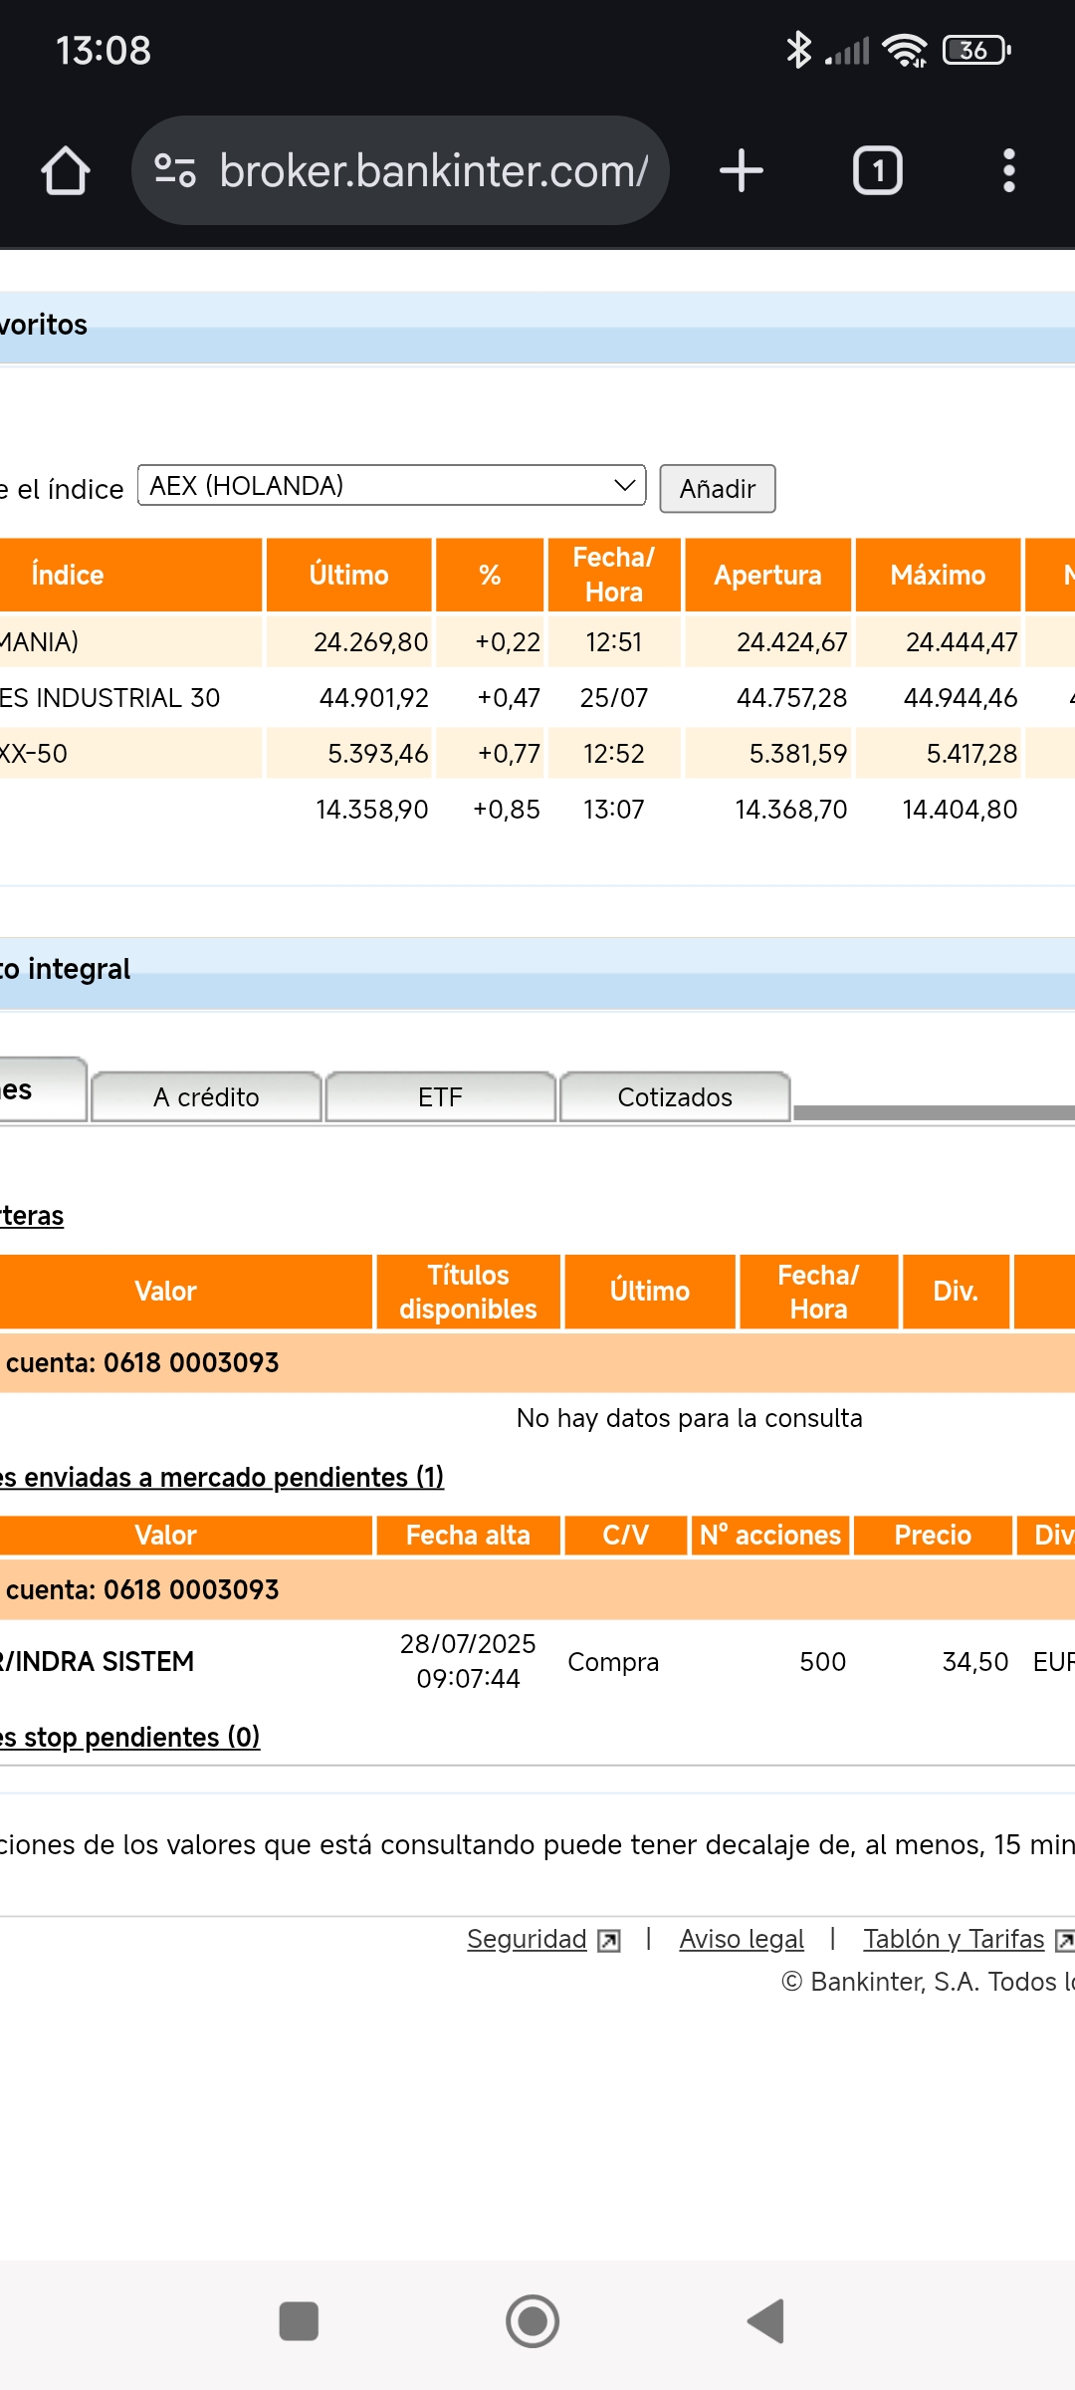Open the Tablón y Tarifas link
This screenshot has width=1075, height=2390.
tap(954, 1939)
